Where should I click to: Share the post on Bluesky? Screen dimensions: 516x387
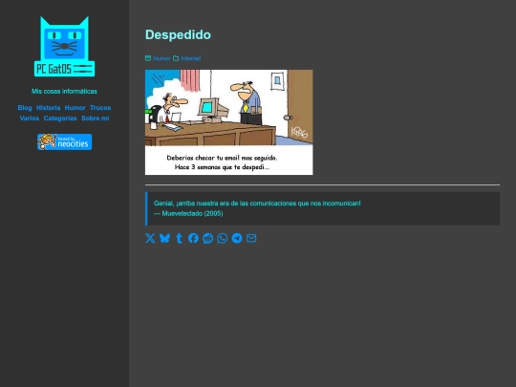pos(164,238)
